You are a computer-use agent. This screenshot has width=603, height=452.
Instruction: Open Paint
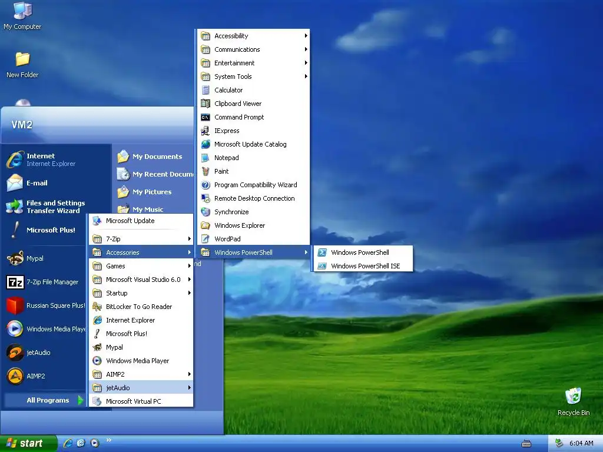click(253, 171)
